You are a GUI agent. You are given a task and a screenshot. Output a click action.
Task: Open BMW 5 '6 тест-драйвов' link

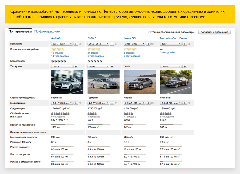[96, 56]
